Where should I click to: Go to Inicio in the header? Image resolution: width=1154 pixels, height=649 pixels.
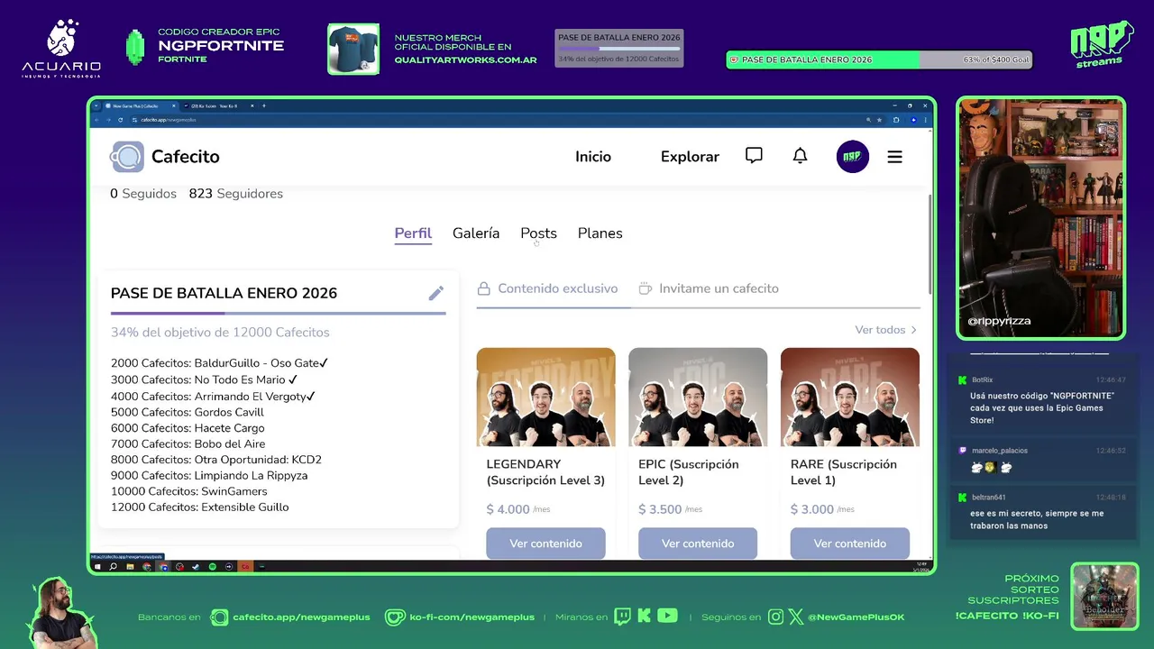tap(593, 157)
